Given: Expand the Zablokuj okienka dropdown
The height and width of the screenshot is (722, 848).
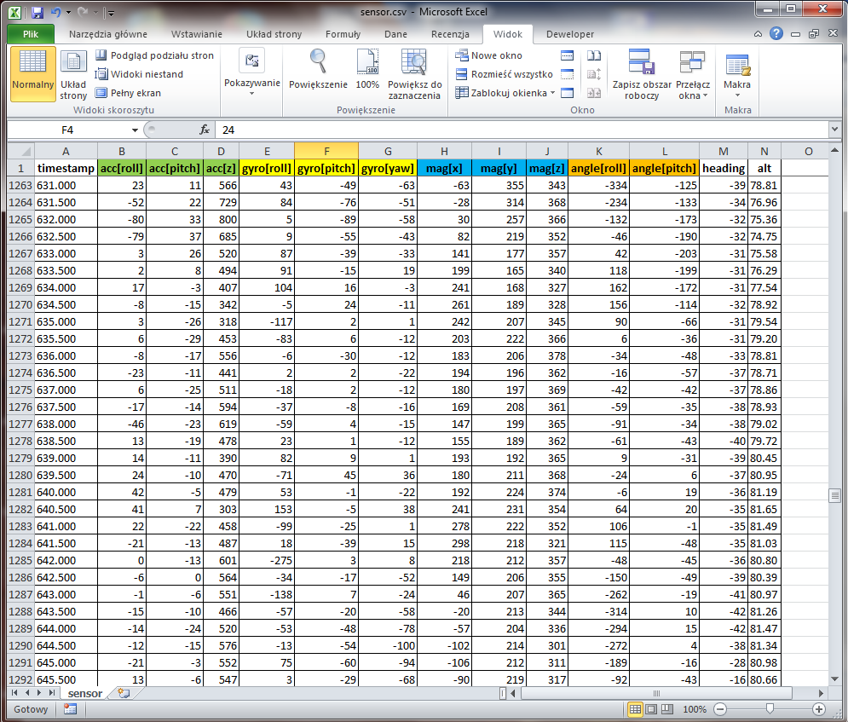Looking at the screenshot, I should click(x=552, y=93).
